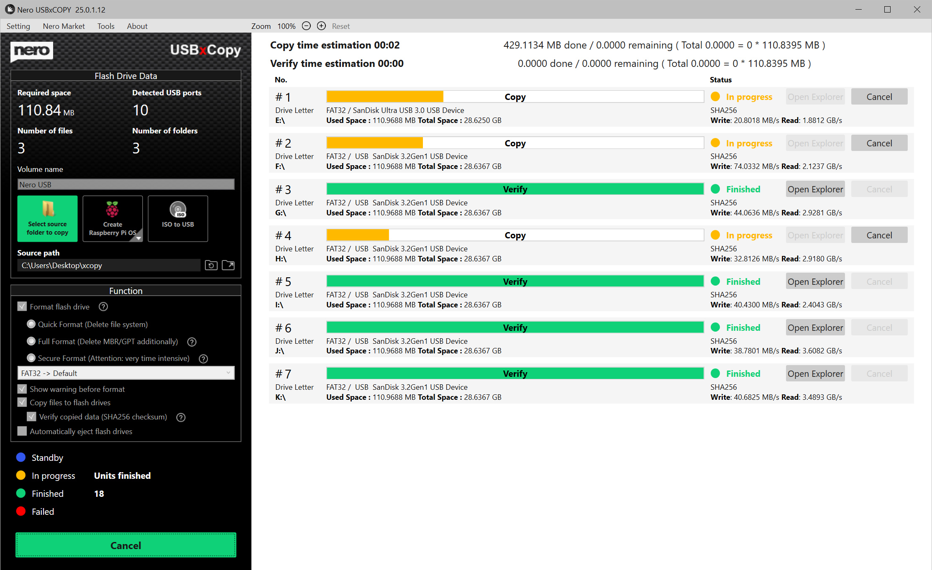Click drive #5 verify progress bar
This screenshot has width=932, height=570.
click(x=515, y=281)
